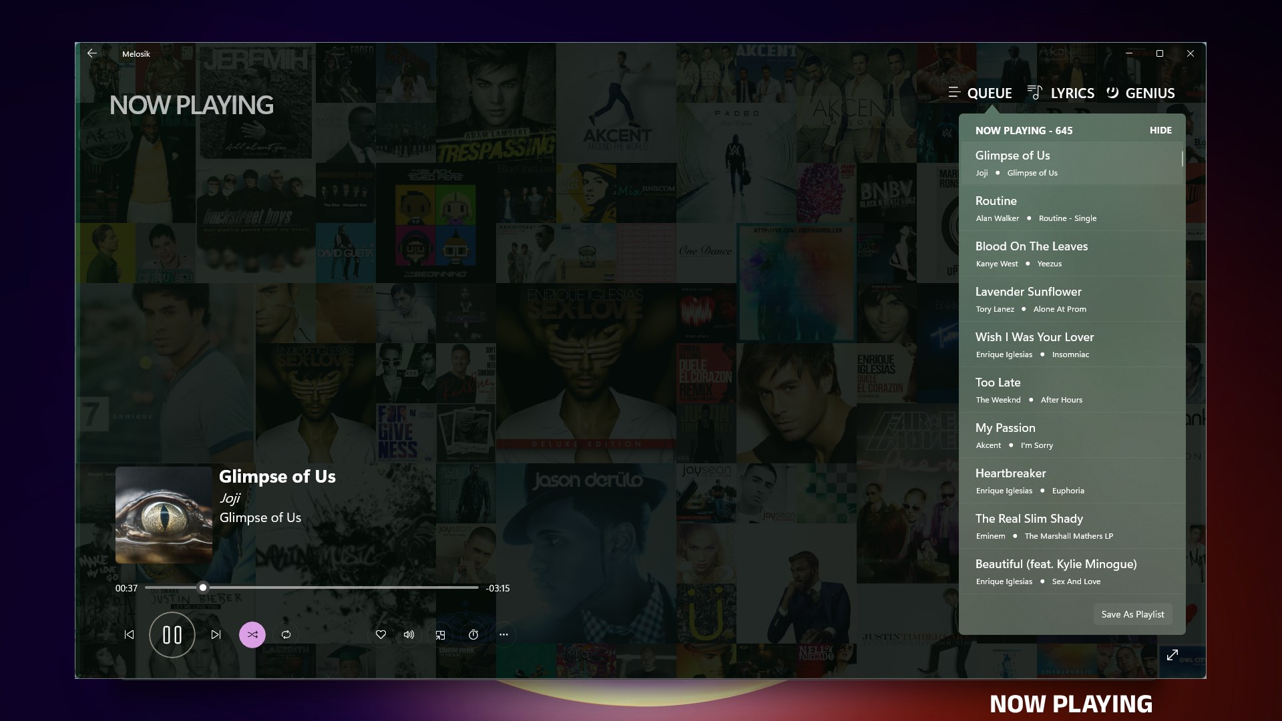Select Beautiful (feat. Kylie Minogue) track
This screenshot has width=1282, height=721.
[1072, 571]
